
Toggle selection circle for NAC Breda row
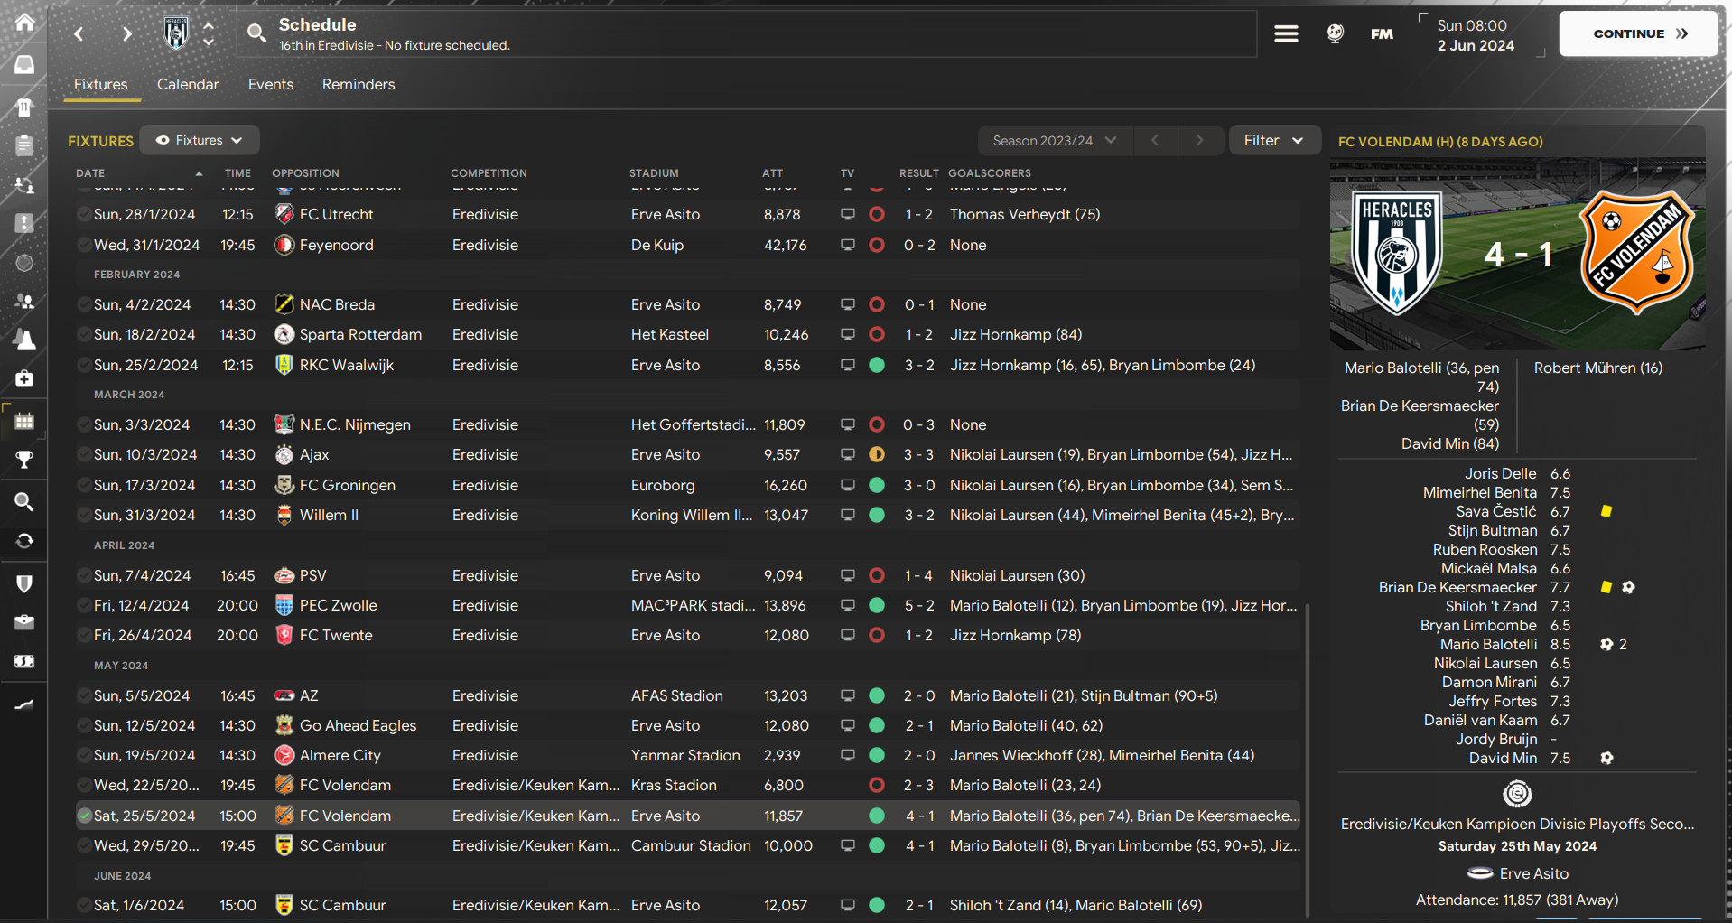pos(84,304)
